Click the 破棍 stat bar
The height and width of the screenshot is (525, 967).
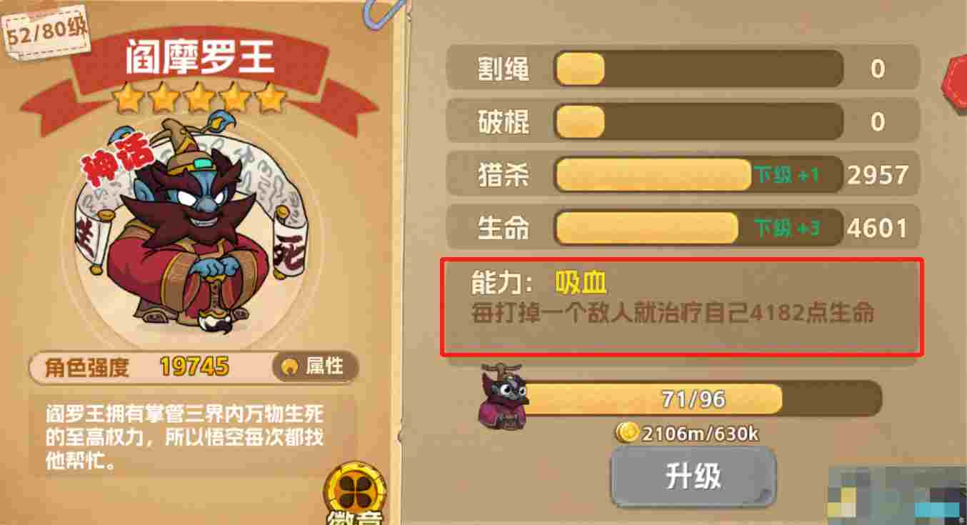(x=698, y=121)
